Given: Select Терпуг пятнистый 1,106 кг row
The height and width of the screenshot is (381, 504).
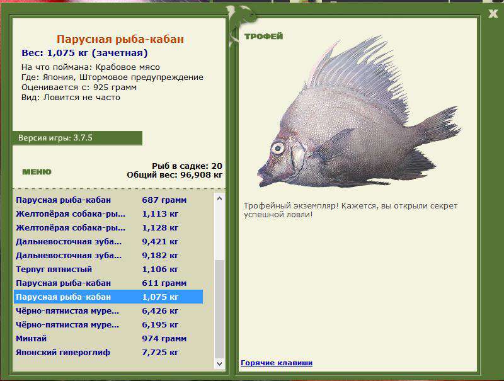Looking at the screenshot, I should tap(108, 269).
